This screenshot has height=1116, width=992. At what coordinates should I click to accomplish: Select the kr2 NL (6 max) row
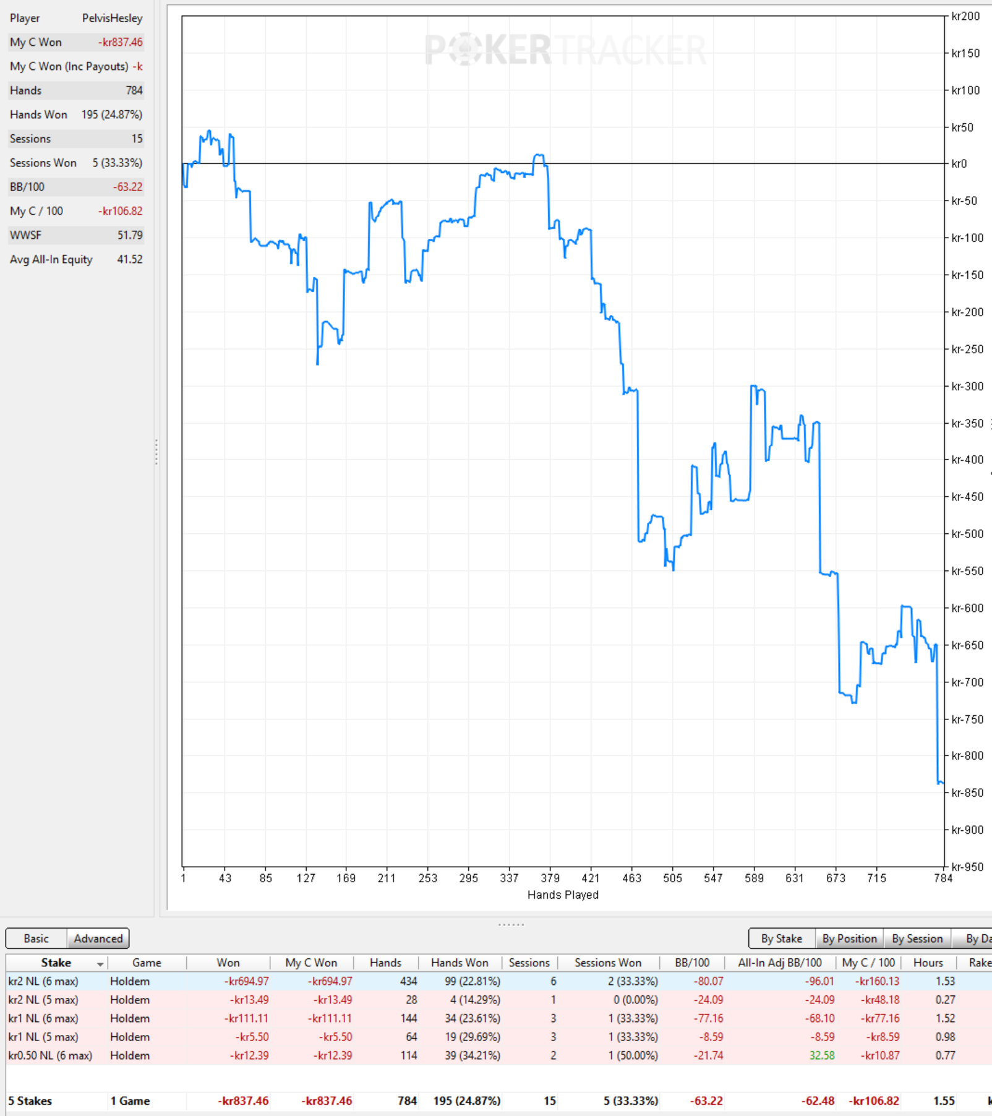coord(498,981)
